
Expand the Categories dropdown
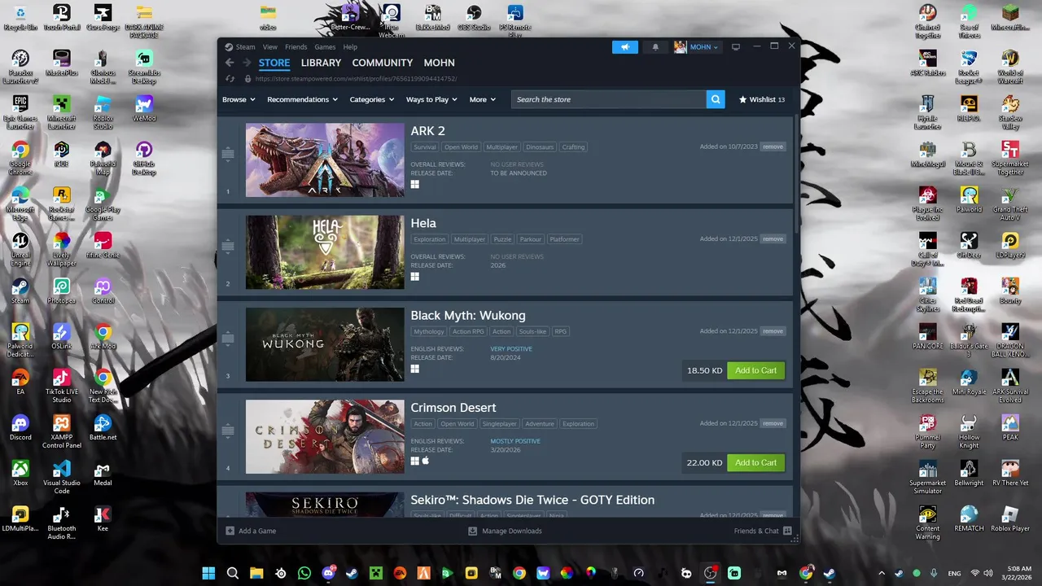pyautogui.click(x=372, y=99)
